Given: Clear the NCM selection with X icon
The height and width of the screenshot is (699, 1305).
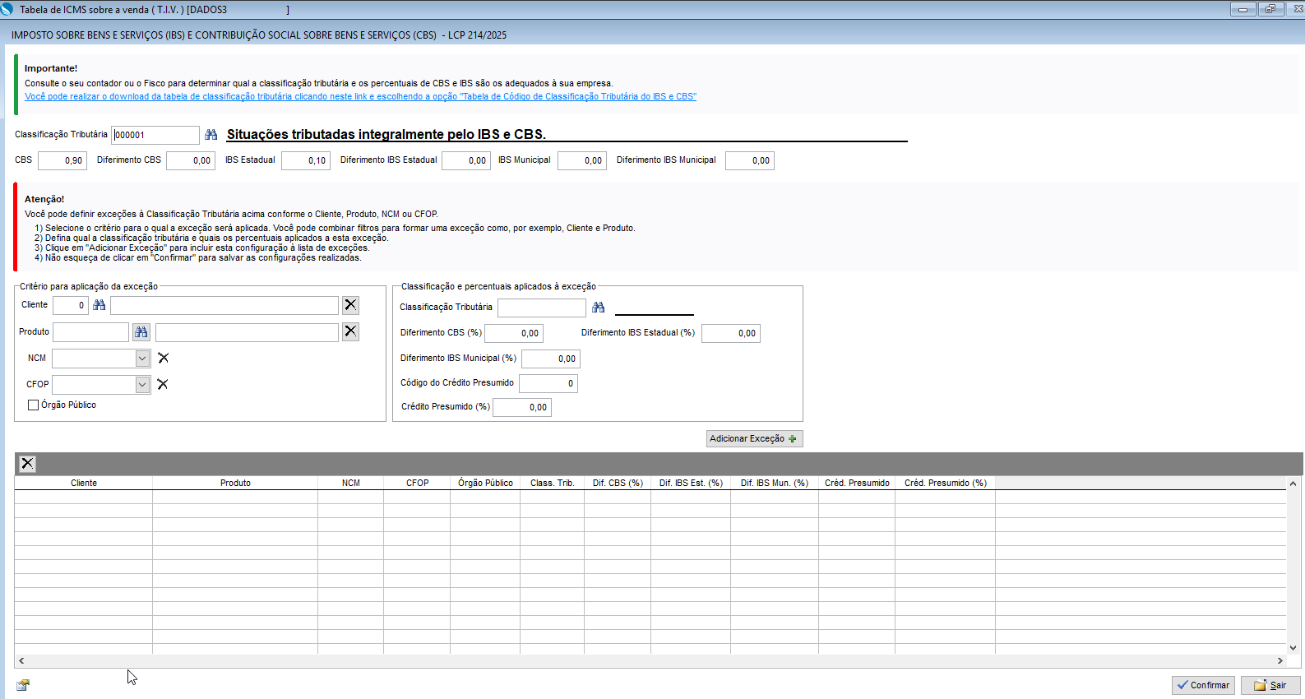Looking at the screenshot, I should (x=163, y=358).
